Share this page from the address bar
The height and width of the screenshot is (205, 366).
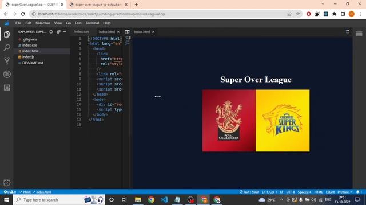tap(289, 14)
